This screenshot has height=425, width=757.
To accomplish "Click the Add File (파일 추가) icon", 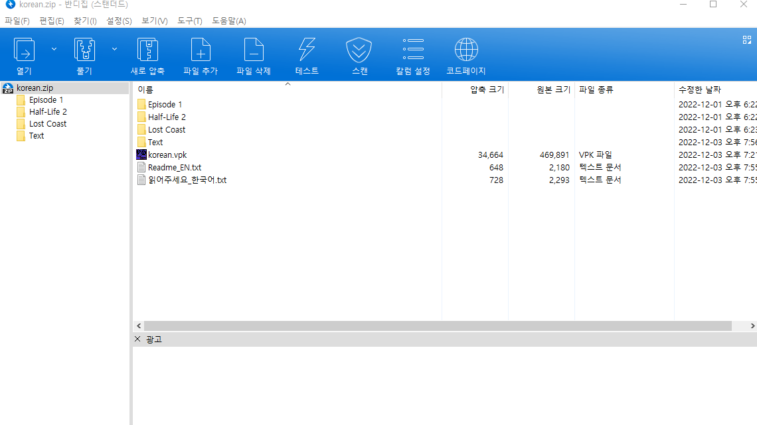I will click(201, 50).
